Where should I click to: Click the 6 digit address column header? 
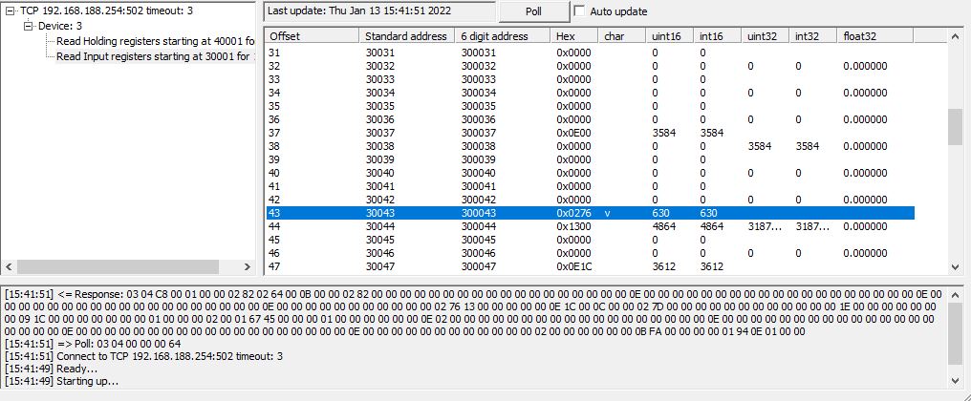tap(503, 35)
